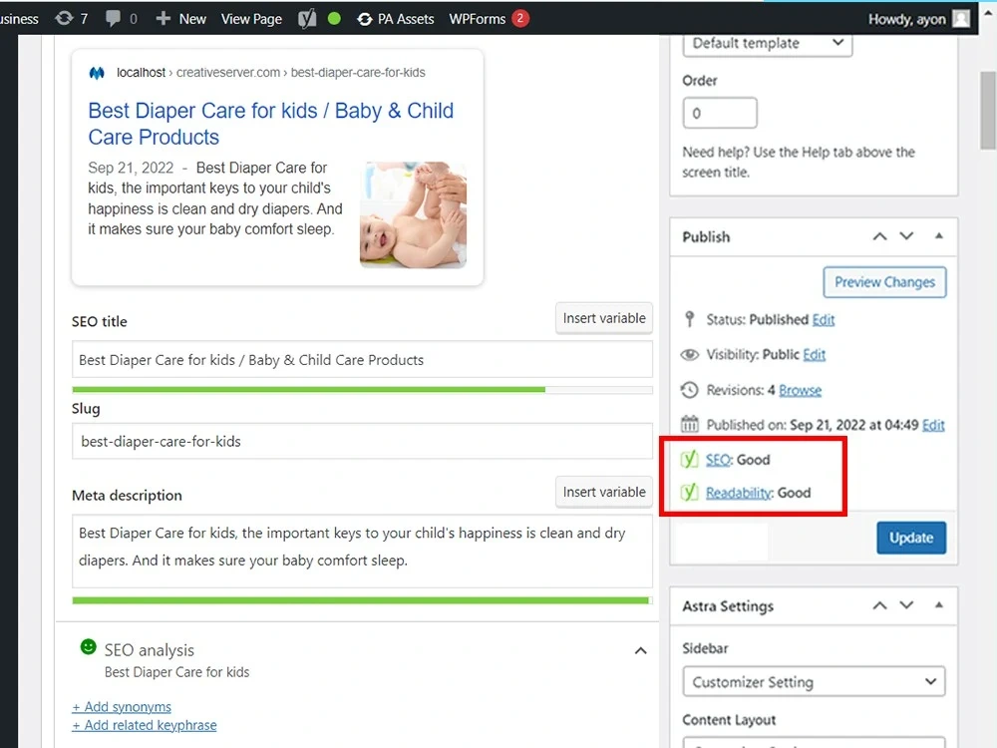Edit the Public visibility link
Viewport: 997px width, 748px height.
(x=814, y=354)
